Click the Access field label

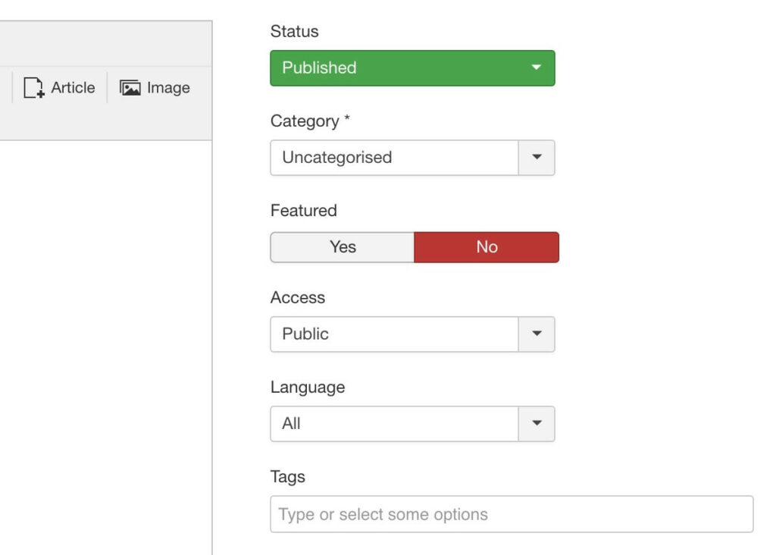coord(297,298)
